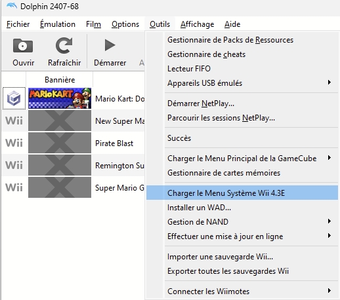The height and width of the screenshot is (300, 340).
Task: Click missing banner placeholder for Super Mario G
Action: coord(60,187)
